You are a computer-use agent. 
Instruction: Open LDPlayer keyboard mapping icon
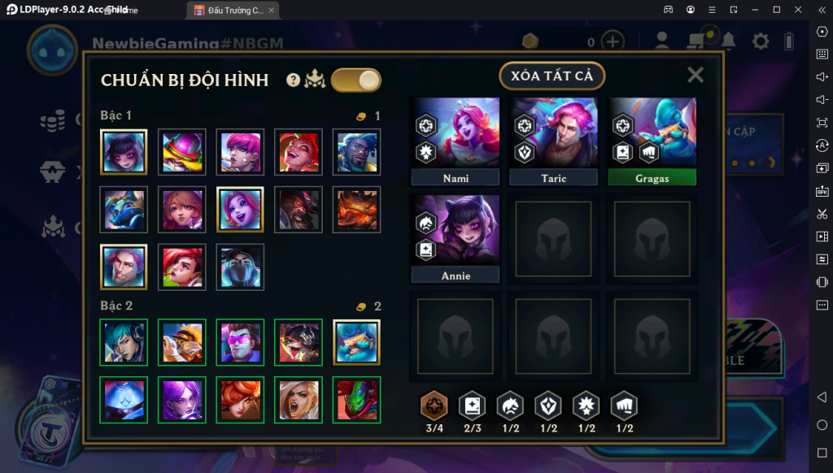pos(822,54)
